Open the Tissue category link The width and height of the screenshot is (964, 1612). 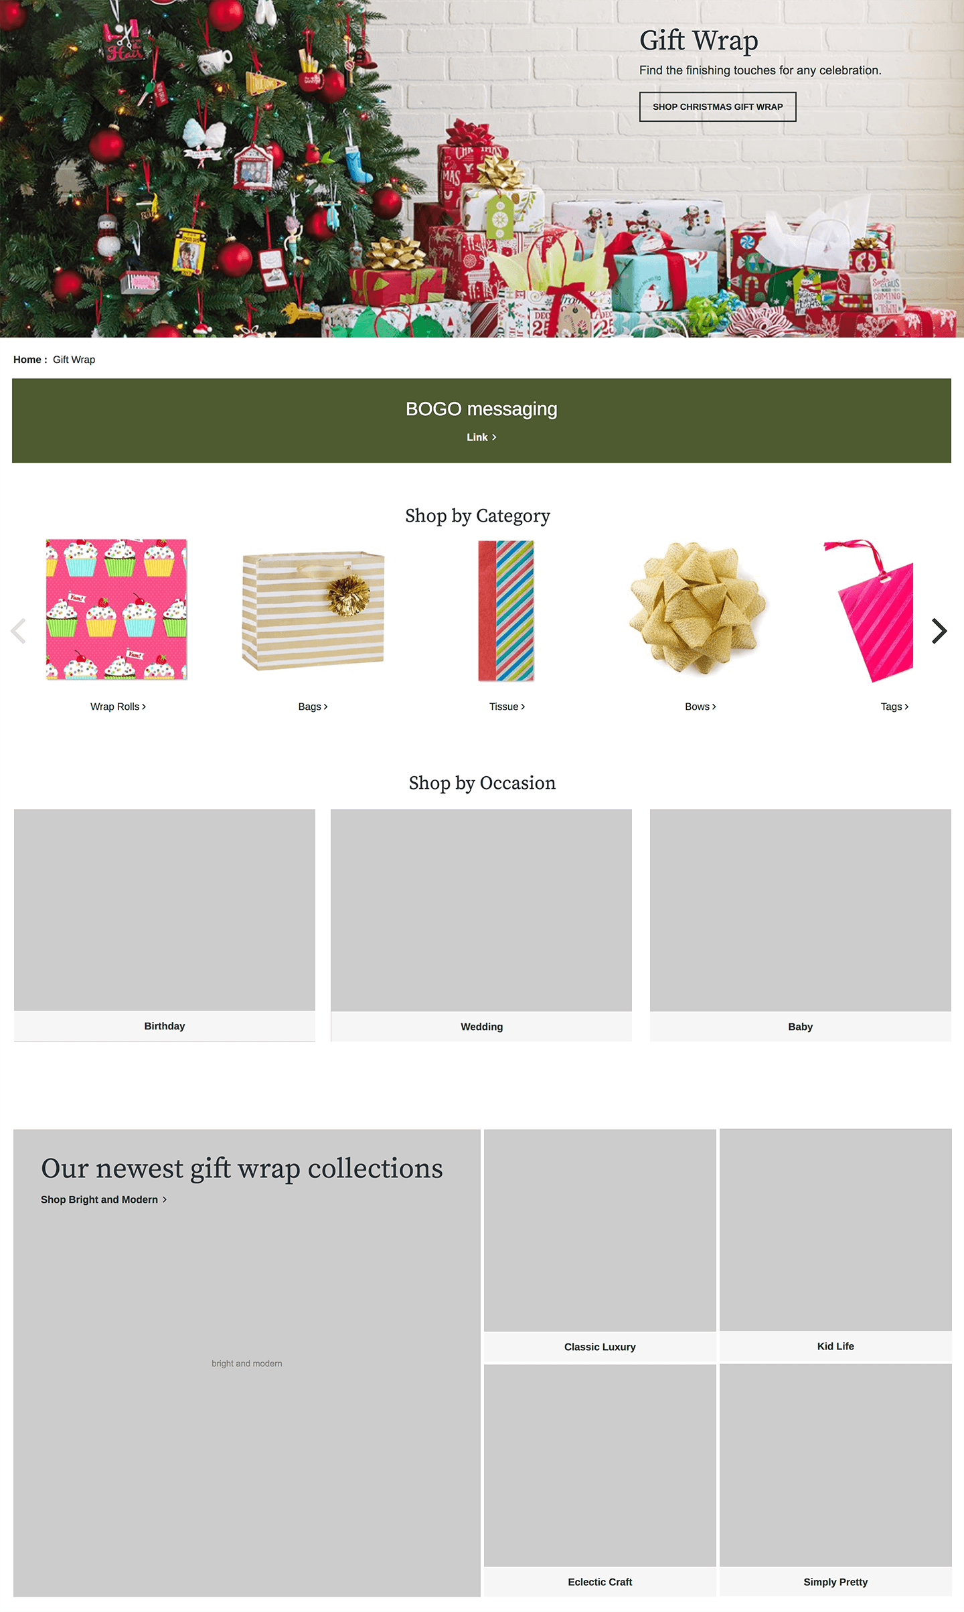coord(507,707)
